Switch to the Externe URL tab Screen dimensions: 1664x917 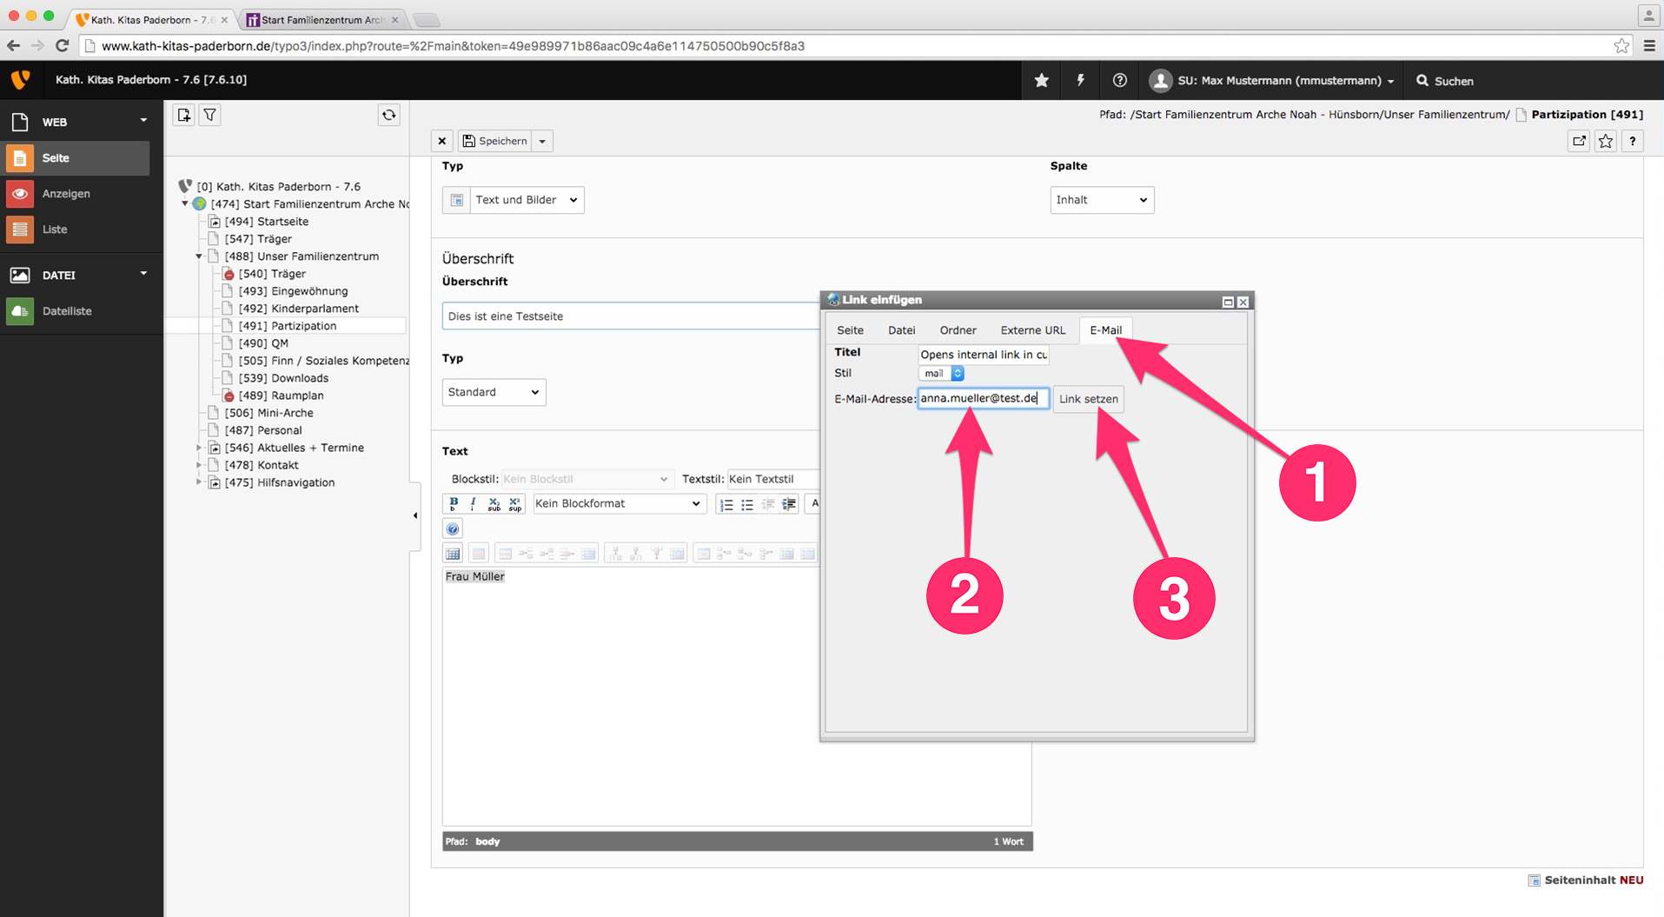pyautogui.click(x=1032, y=330)
